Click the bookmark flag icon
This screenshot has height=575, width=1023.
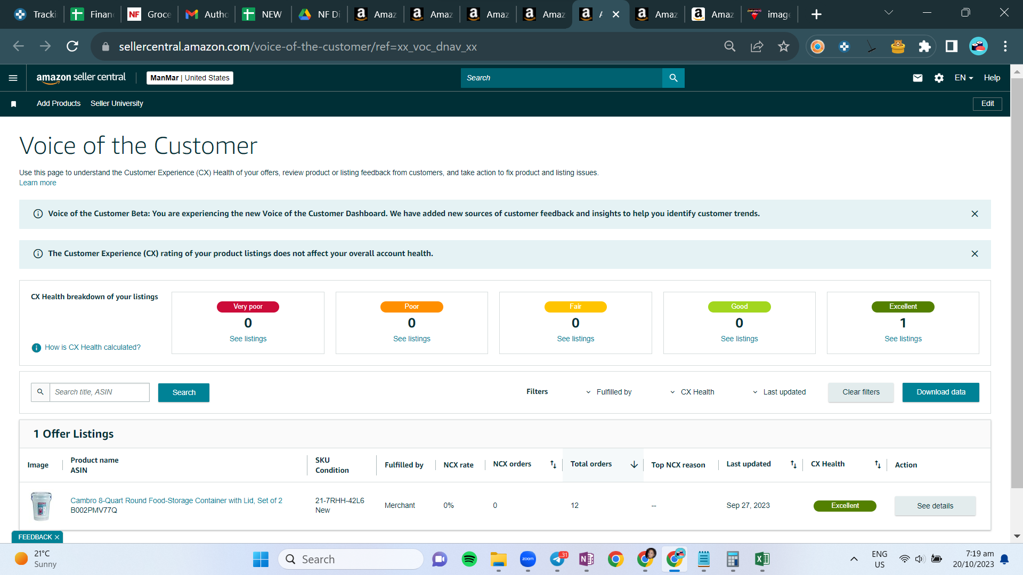(14, 104)
